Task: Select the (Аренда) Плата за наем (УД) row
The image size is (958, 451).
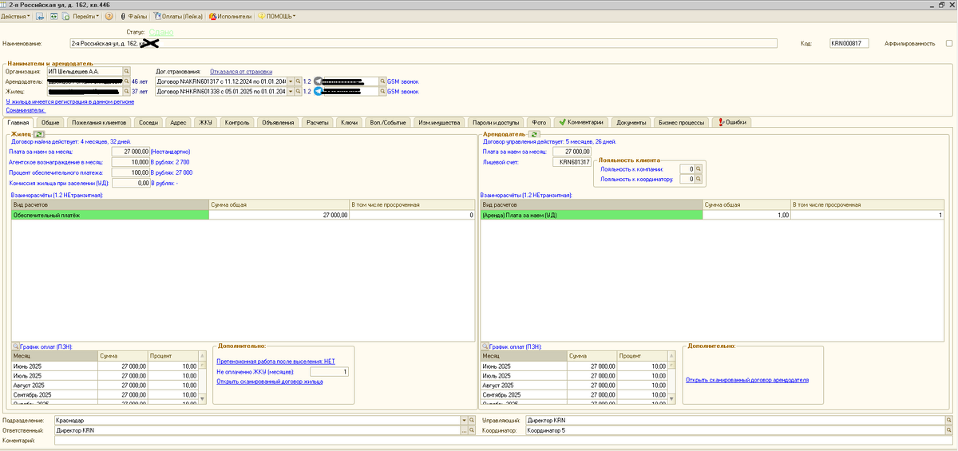Action: (x=712, y=215)
